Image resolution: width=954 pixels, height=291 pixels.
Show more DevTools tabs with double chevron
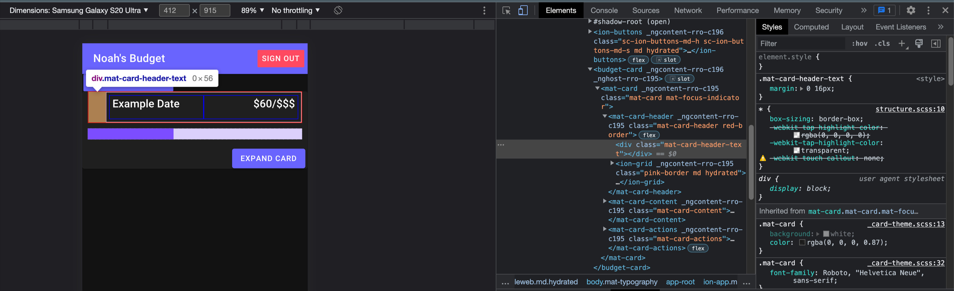[x=864, y=10]
